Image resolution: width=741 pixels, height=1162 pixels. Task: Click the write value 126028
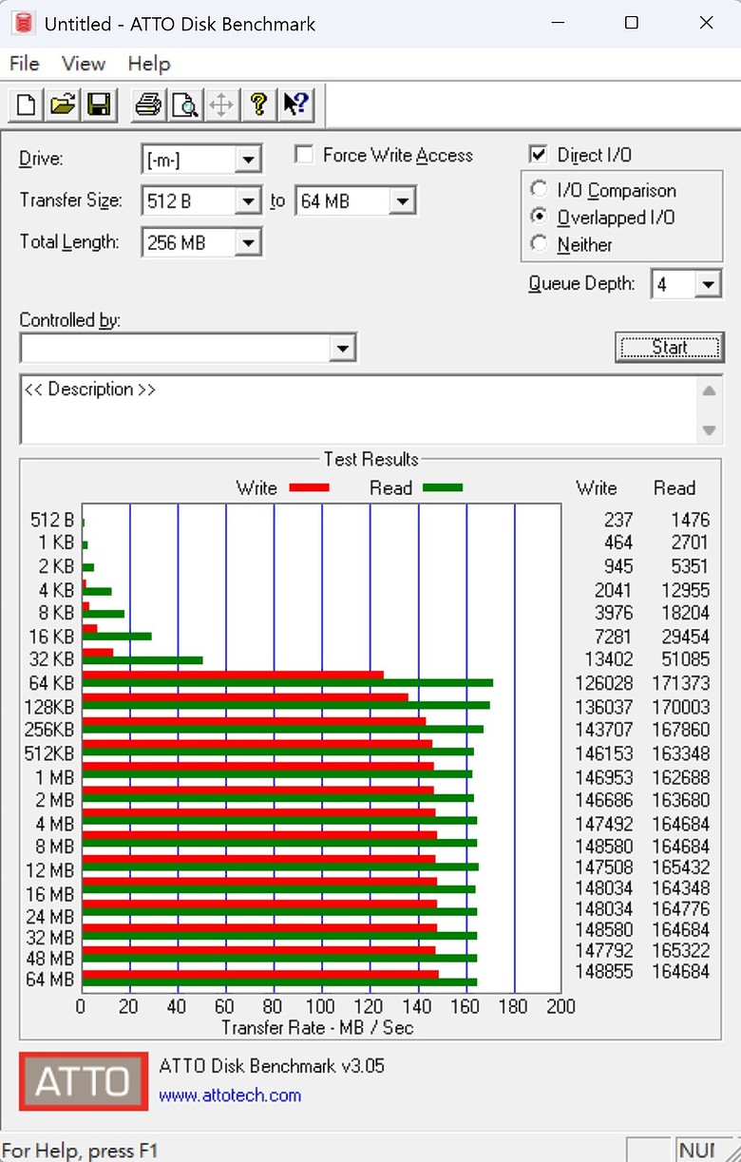pos(604,683)
